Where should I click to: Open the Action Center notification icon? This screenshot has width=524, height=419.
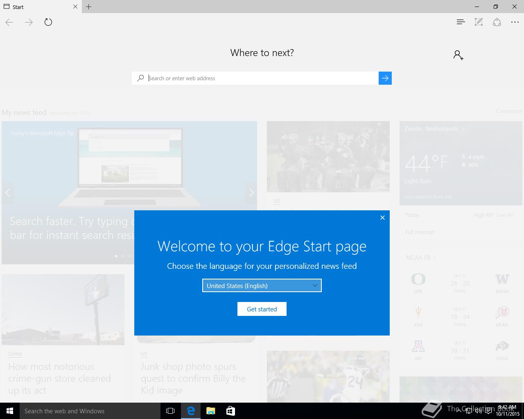(489, 411)
